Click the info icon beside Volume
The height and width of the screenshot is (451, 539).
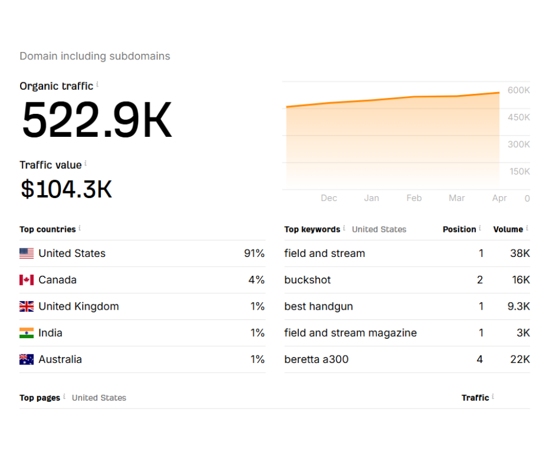tap(527, 228)
